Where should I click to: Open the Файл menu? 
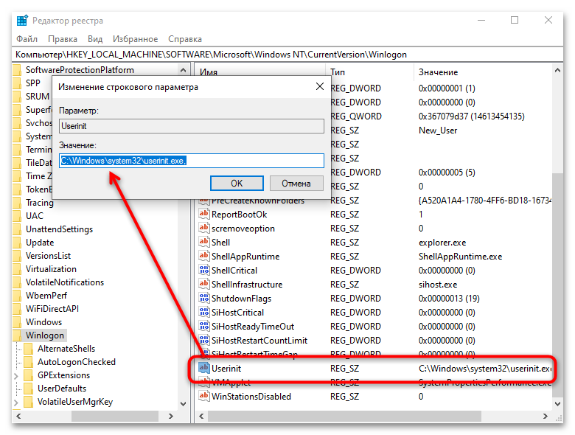(x=27, y=39)
